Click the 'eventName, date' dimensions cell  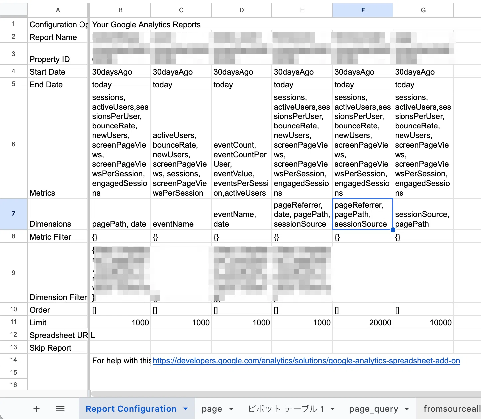coord(242,214)
